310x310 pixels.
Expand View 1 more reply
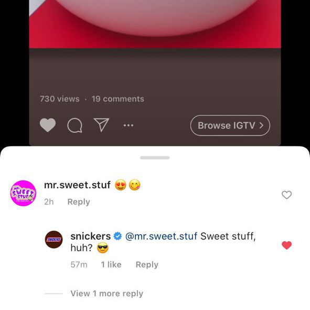click(x=107, y=293)
